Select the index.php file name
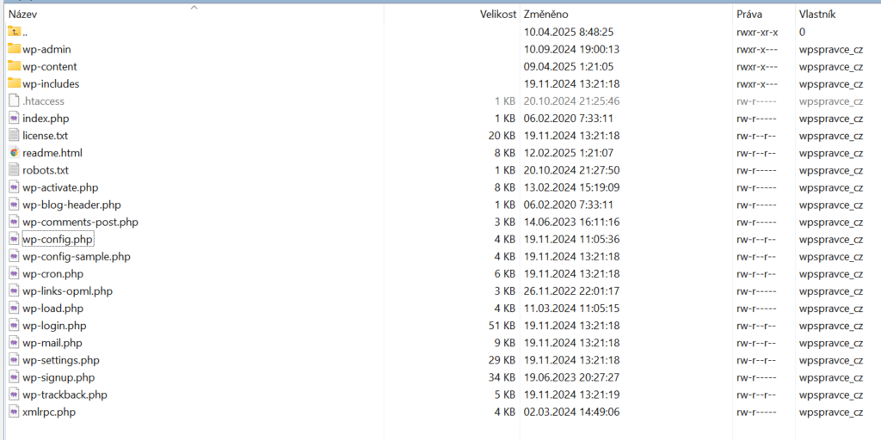Screen dimensions: 881x440 click(x=46, y=119)
